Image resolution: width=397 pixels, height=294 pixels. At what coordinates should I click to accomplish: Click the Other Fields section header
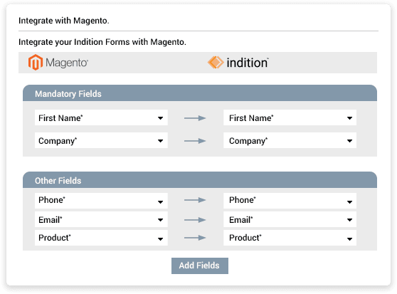click(200, 180)
